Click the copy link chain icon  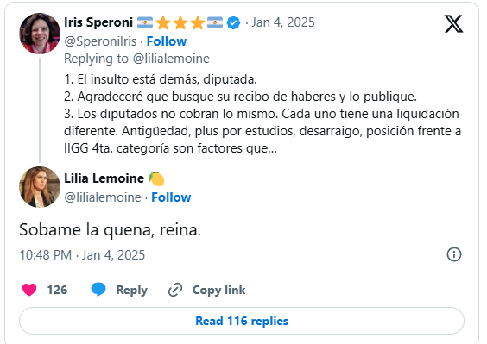(175, 290)
